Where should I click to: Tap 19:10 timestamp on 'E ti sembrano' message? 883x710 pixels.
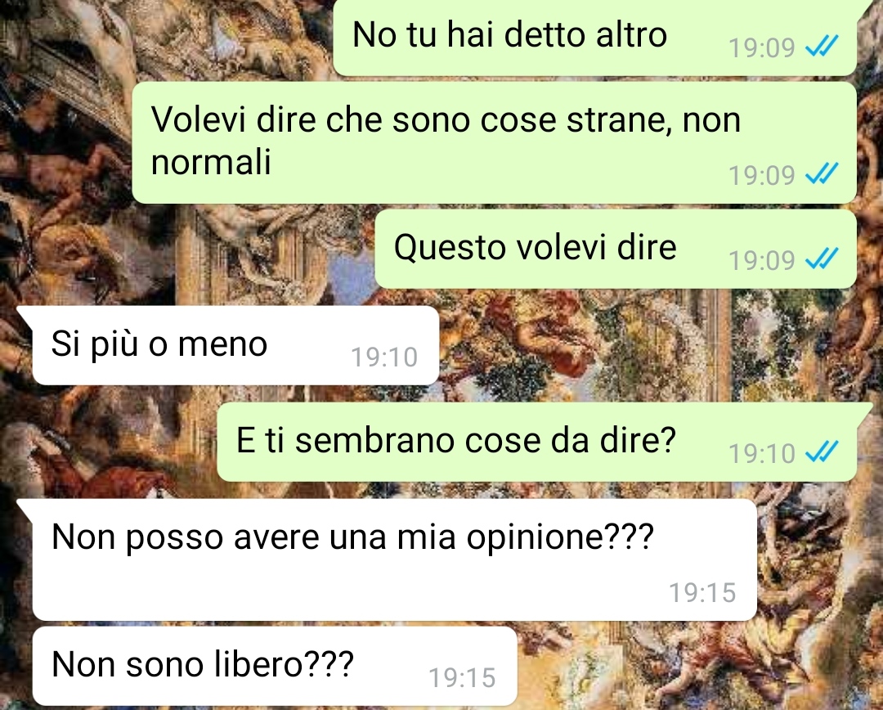tap(761, 452)
